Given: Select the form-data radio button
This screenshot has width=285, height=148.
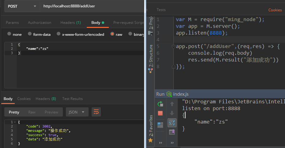Looking at the screenshot, I should 30,34.
